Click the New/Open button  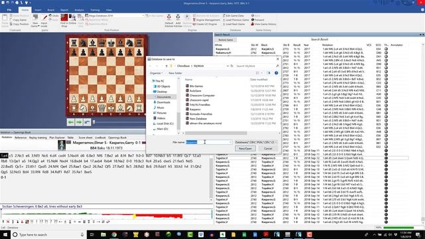pyautogui.click(x=245, y=149)
